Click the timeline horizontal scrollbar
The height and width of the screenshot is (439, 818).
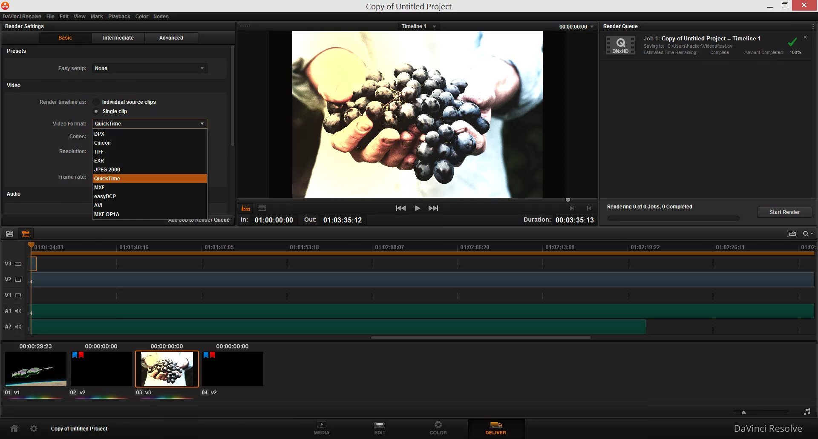point(481,337)
